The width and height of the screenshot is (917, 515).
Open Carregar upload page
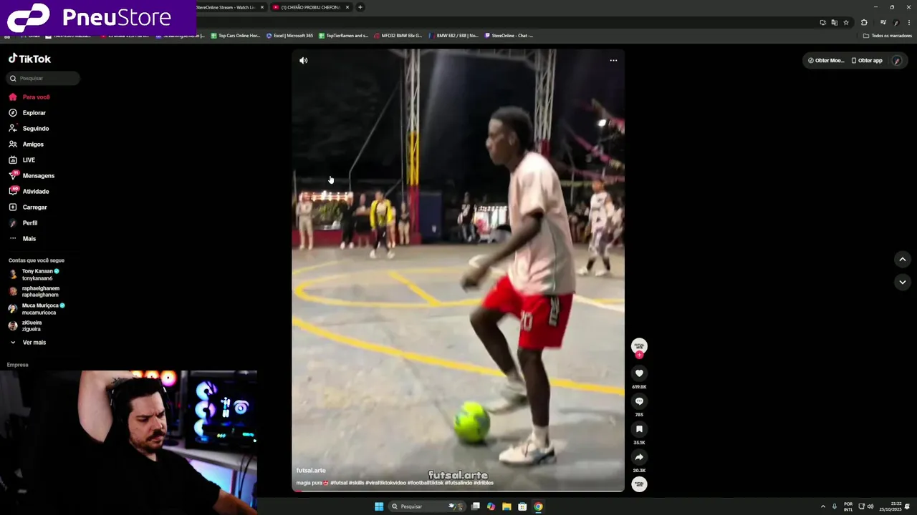[28, 207]
